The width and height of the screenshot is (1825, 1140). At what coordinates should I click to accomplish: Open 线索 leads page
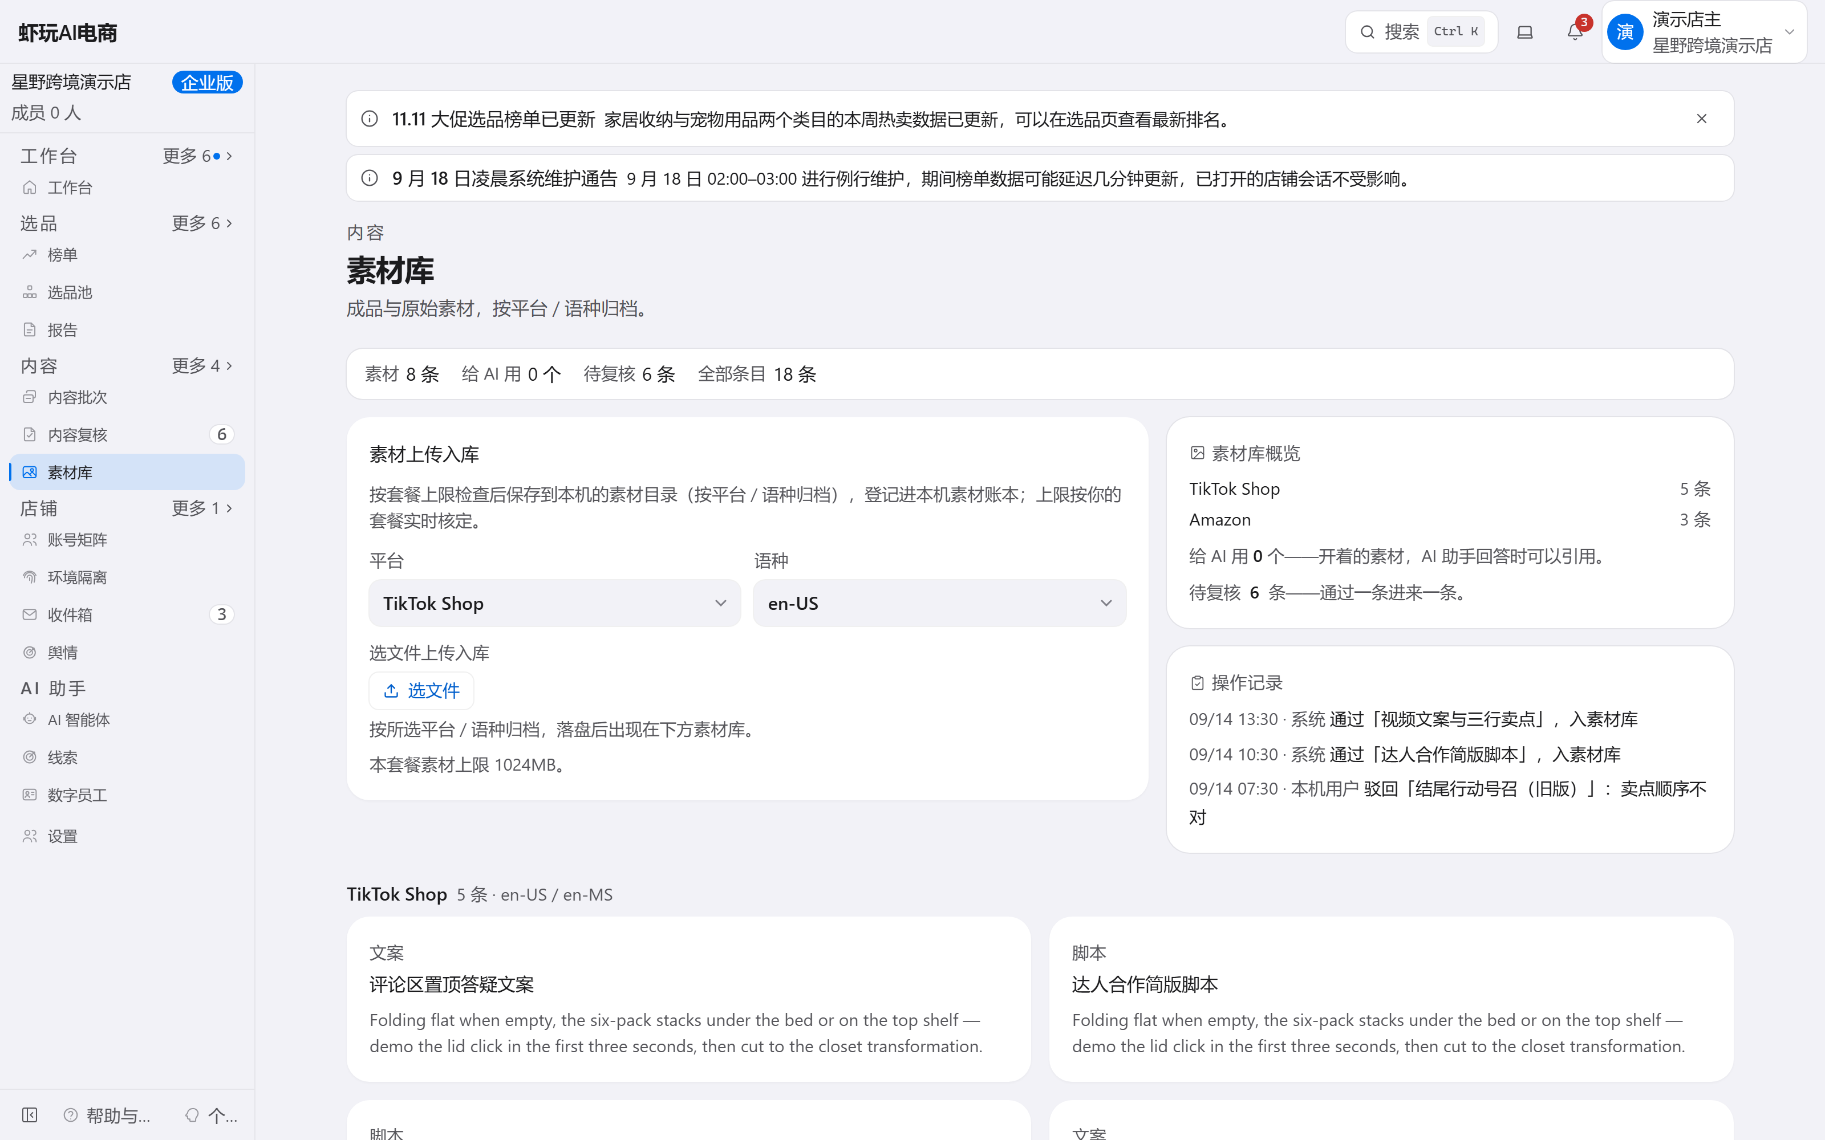[127, 758]
